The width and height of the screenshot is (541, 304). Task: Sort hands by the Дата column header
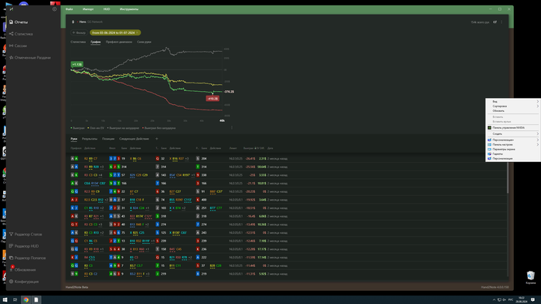pyautogui.click(x=270, y=148)
